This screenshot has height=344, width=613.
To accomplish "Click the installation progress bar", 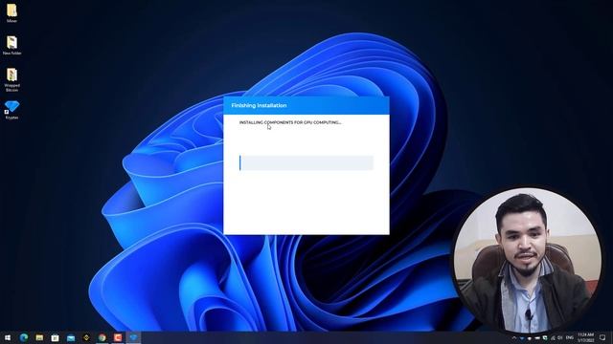I will point(306,162).
